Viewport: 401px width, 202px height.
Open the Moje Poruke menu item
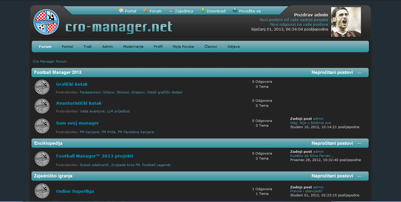(183, 47)
